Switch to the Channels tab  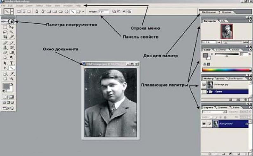point(223,107)
